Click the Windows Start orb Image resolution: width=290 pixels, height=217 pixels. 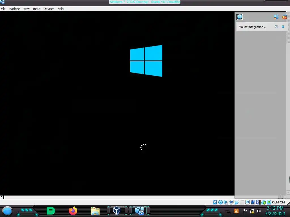pyautogui.click(x=7, y=211)
